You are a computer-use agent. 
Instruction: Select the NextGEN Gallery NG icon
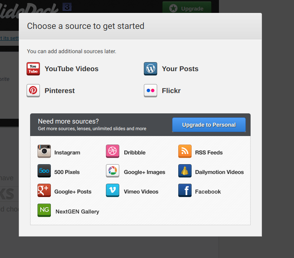pos(44,210)
